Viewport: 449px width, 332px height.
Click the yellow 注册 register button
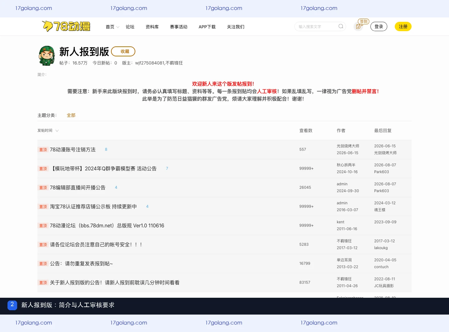(x=403, y=26)
